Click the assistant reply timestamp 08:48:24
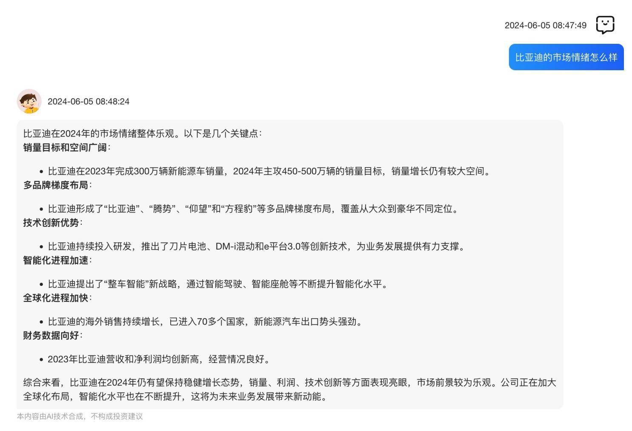 pyautogui.click(x=88, y=102)
